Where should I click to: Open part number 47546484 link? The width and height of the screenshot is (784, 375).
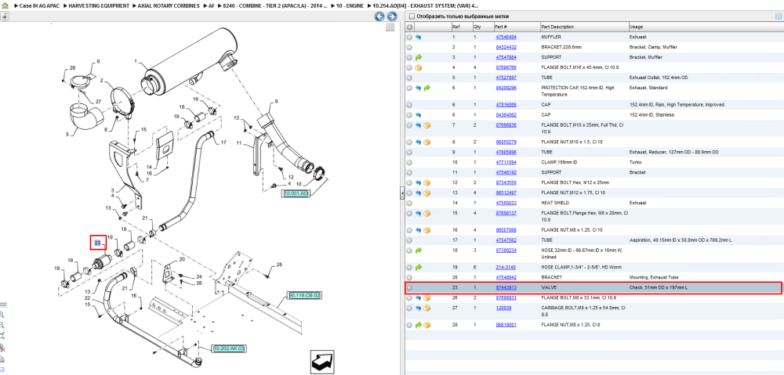(x=506, y=37)
